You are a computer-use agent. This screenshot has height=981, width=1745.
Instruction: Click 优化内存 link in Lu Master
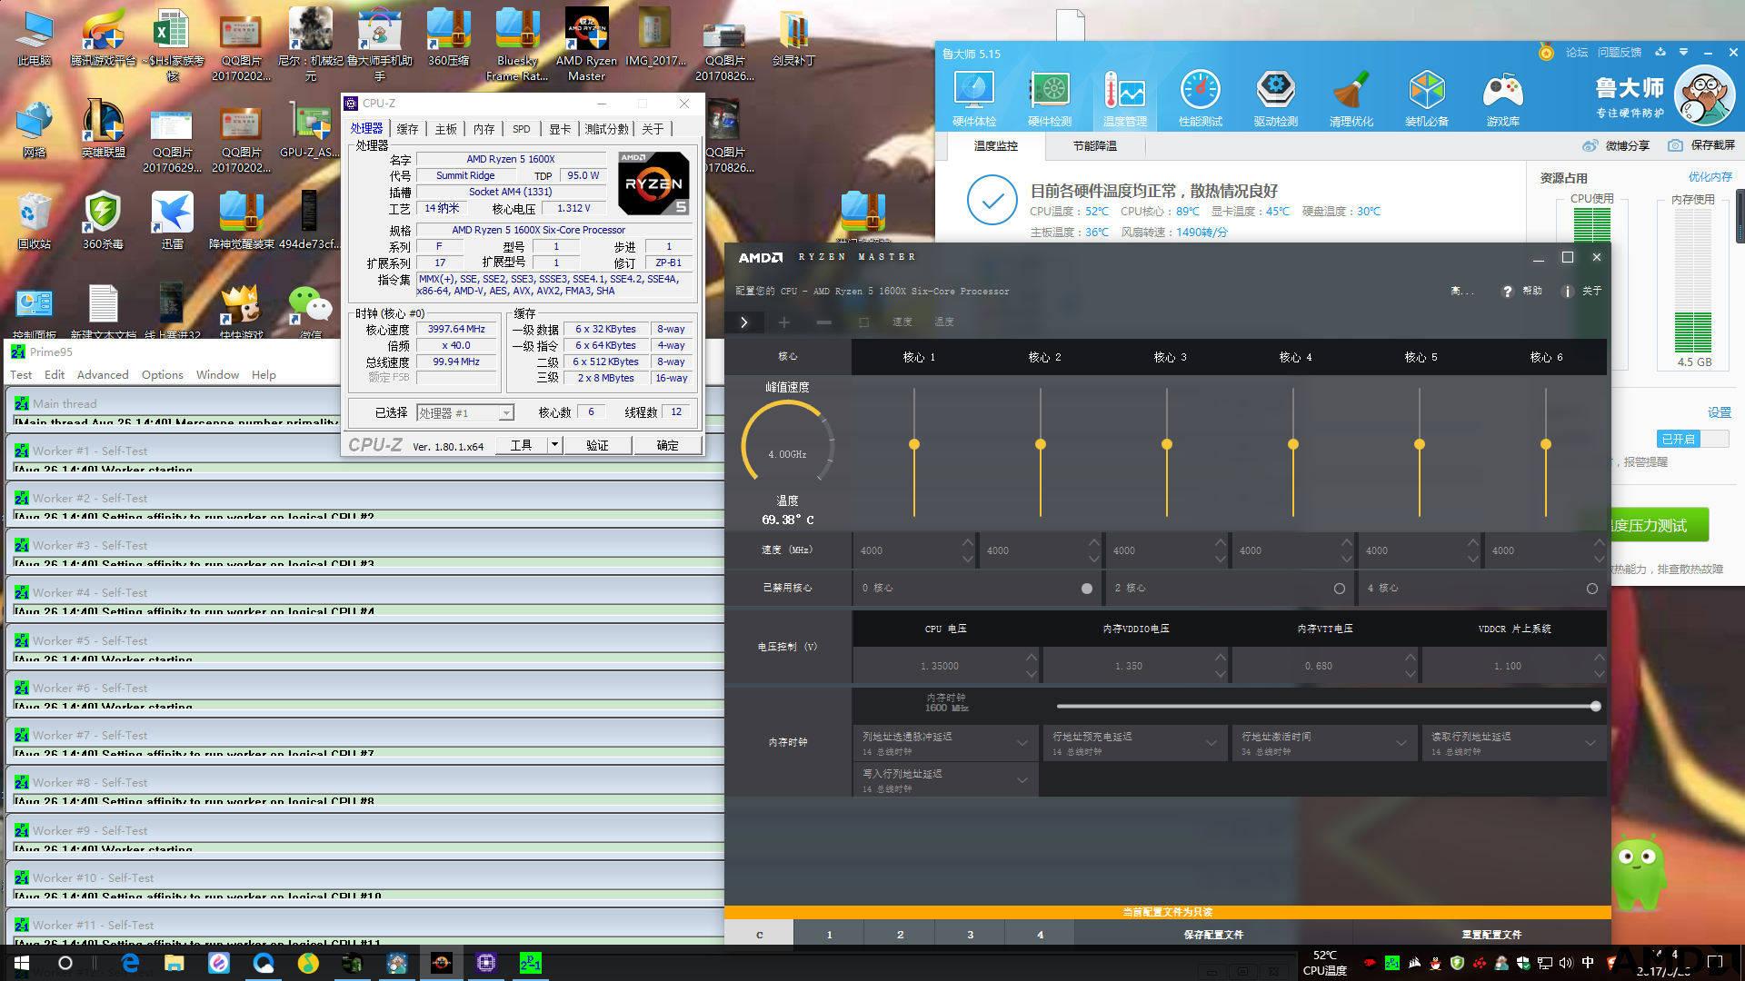pos(1710,177)
